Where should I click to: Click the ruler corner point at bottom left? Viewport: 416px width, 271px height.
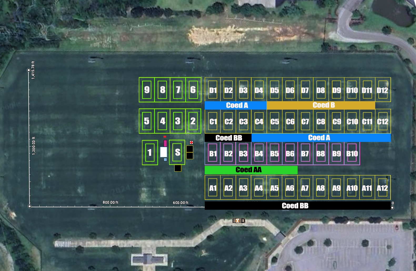click(x=30, y=206)
